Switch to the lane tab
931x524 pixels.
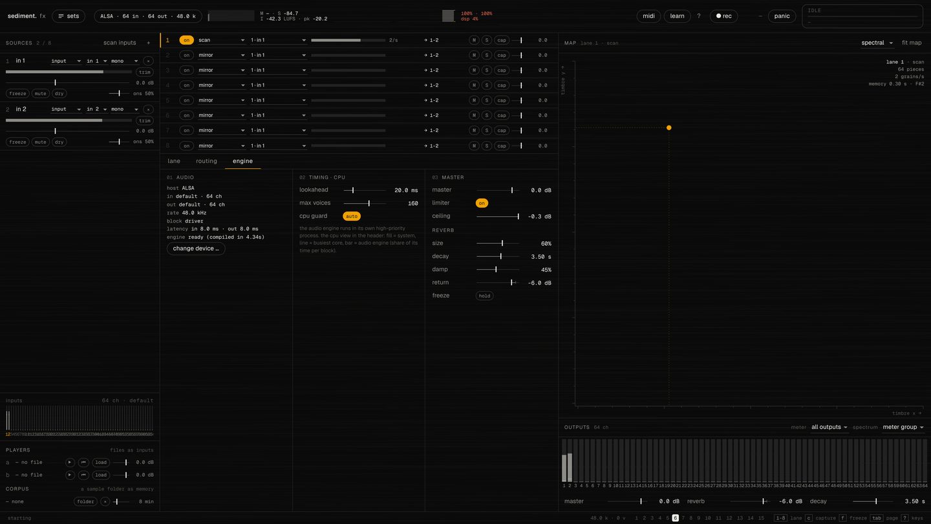(174, 161)
